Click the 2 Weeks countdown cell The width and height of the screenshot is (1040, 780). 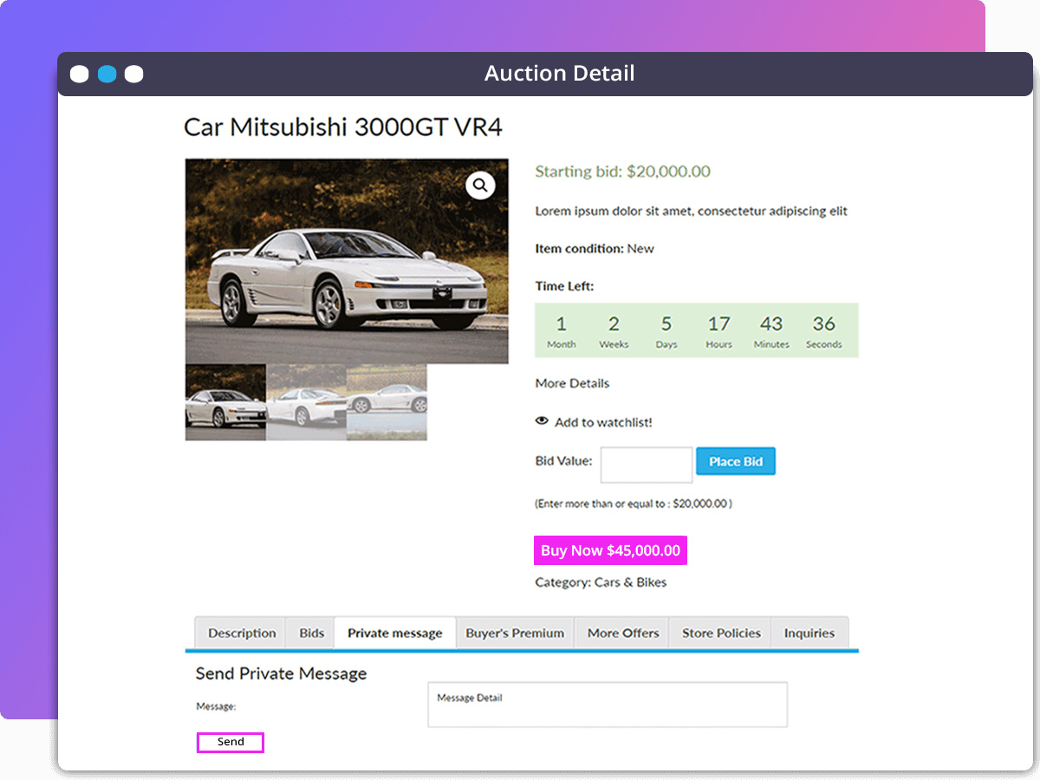[614, 331]
